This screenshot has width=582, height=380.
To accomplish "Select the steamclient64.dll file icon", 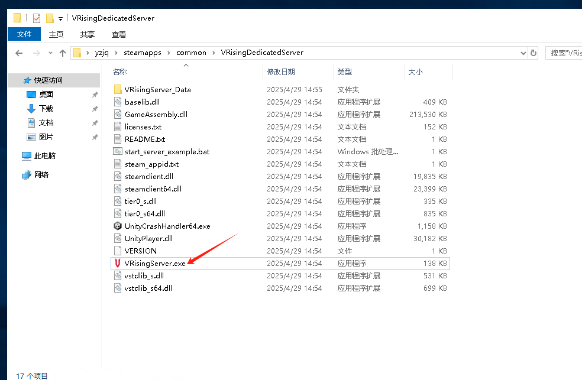I will point(118,189).
